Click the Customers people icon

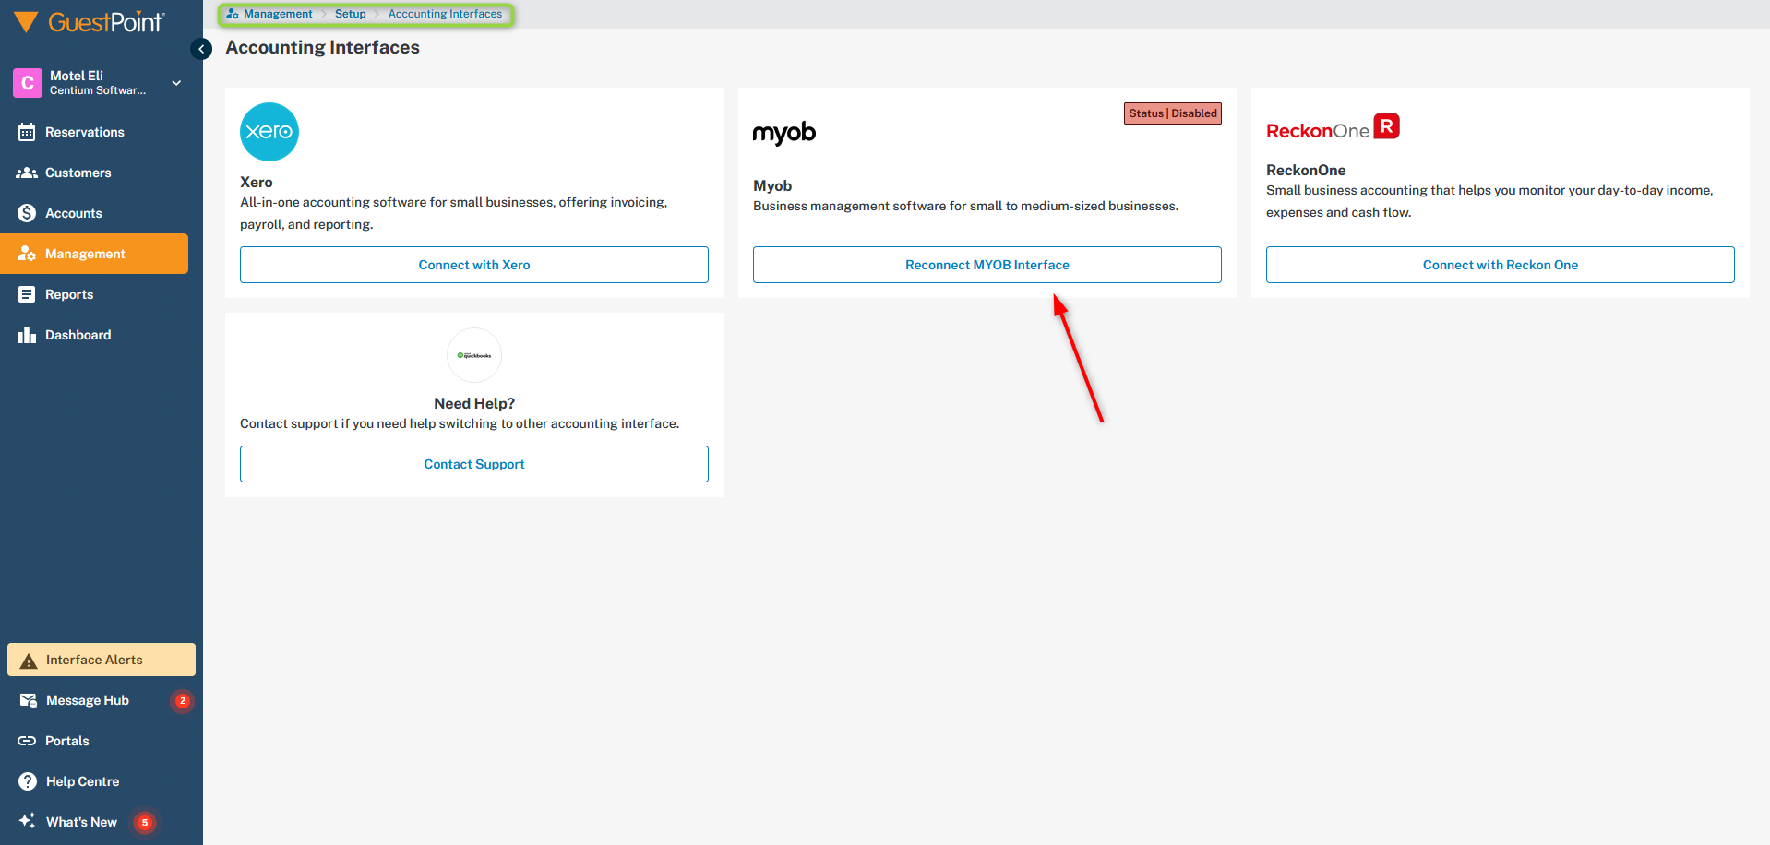(x=27, y=173)
